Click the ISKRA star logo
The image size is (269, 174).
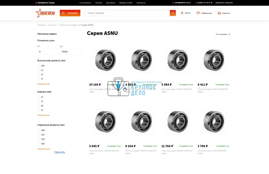click(45, 13)
